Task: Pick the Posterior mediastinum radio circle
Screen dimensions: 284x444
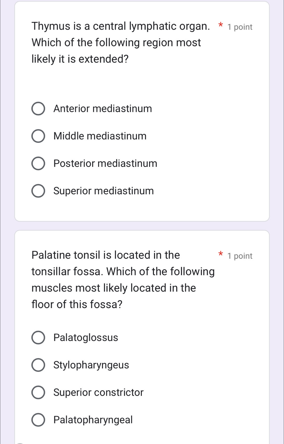Action: point(38,163)
